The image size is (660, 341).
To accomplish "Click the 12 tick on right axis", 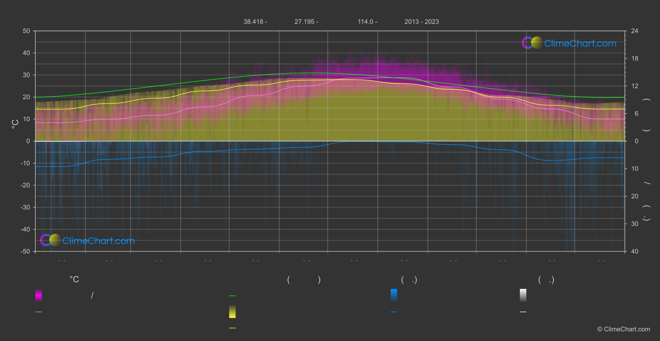I will (635, 86).
